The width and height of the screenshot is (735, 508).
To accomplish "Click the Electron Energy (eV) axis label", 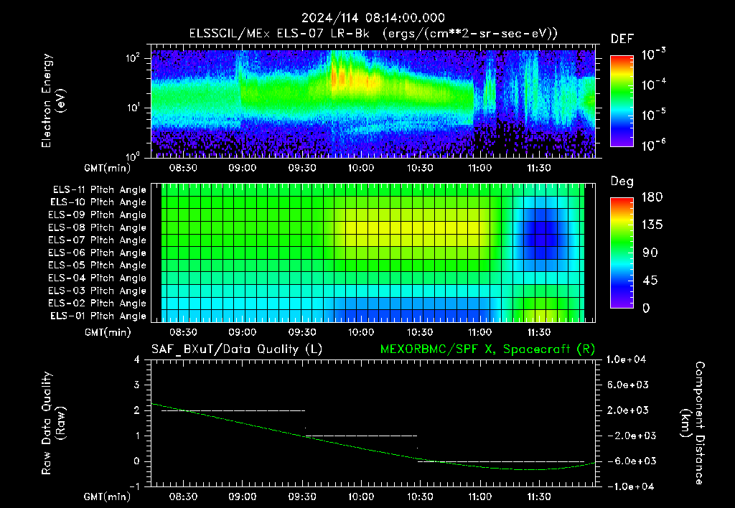I will tap(53, 100).
